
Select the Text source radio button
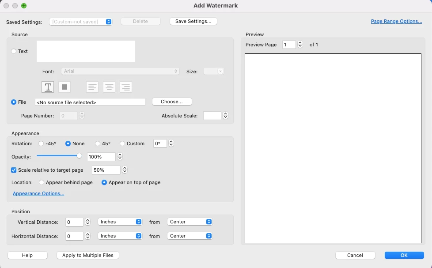point(14,51)
